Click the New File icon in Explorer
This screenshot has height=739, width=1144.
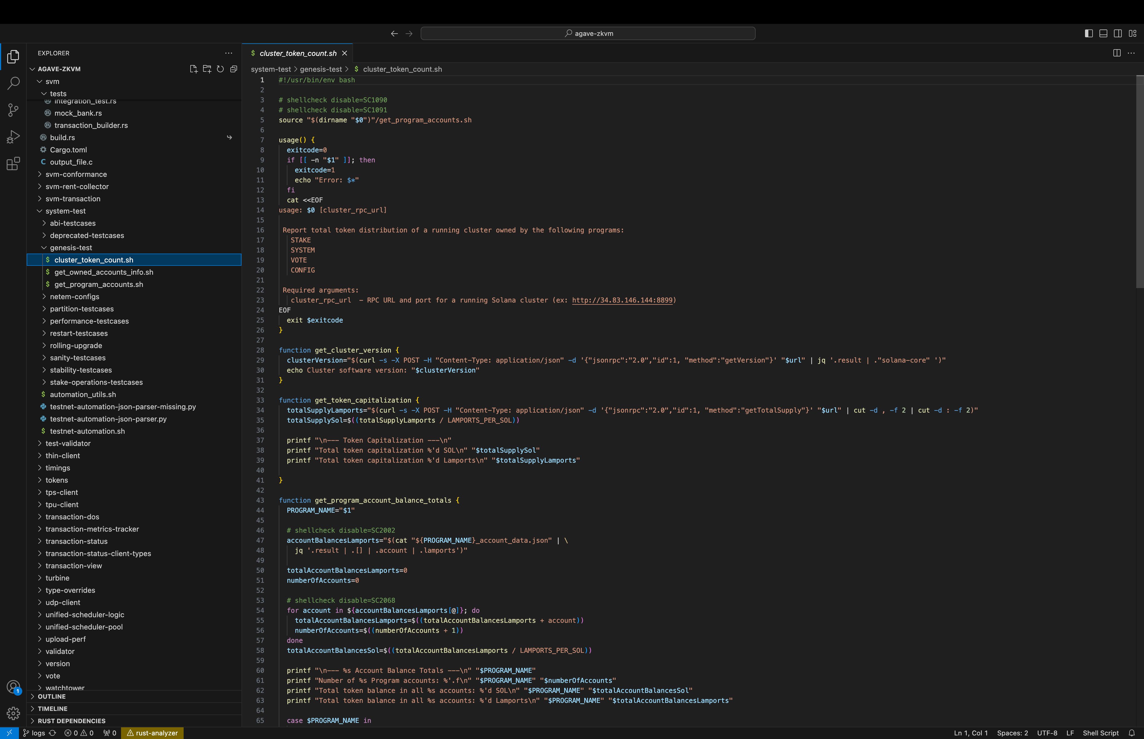point(193,68)
